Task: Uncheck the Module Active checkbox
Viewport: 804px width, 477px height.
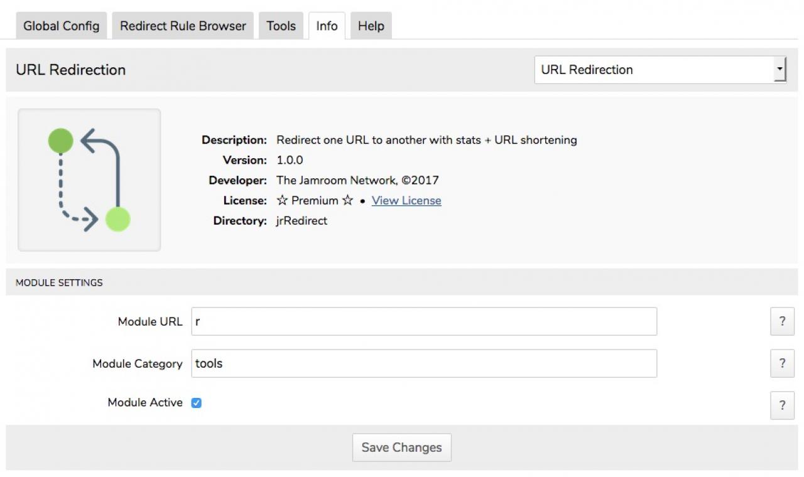Action: click(x=197, y=403)
